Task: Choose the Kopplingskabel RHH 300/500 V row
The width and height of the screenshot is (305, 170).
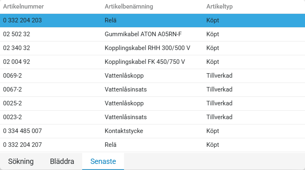Action: pyautogui.click(x=152, y=48)
